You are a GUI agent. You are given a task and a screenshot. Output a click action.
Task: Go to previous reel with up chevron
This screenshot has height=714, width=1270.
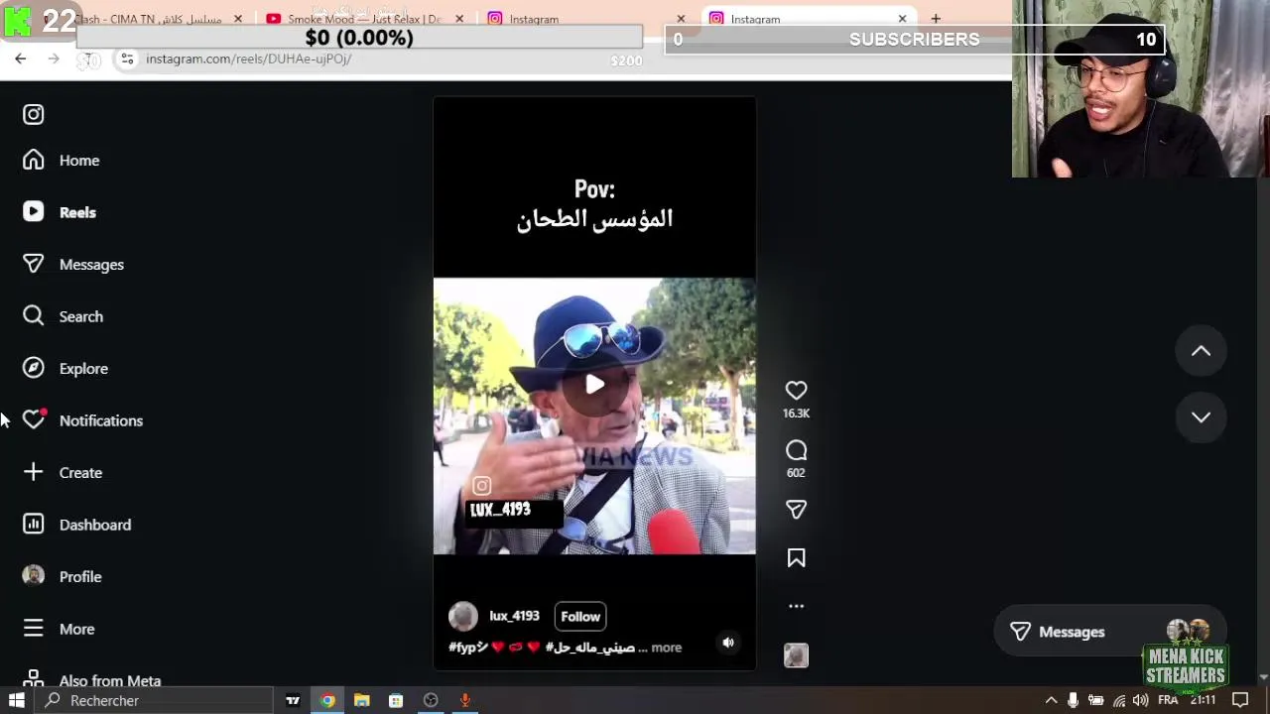[1201, 351]
